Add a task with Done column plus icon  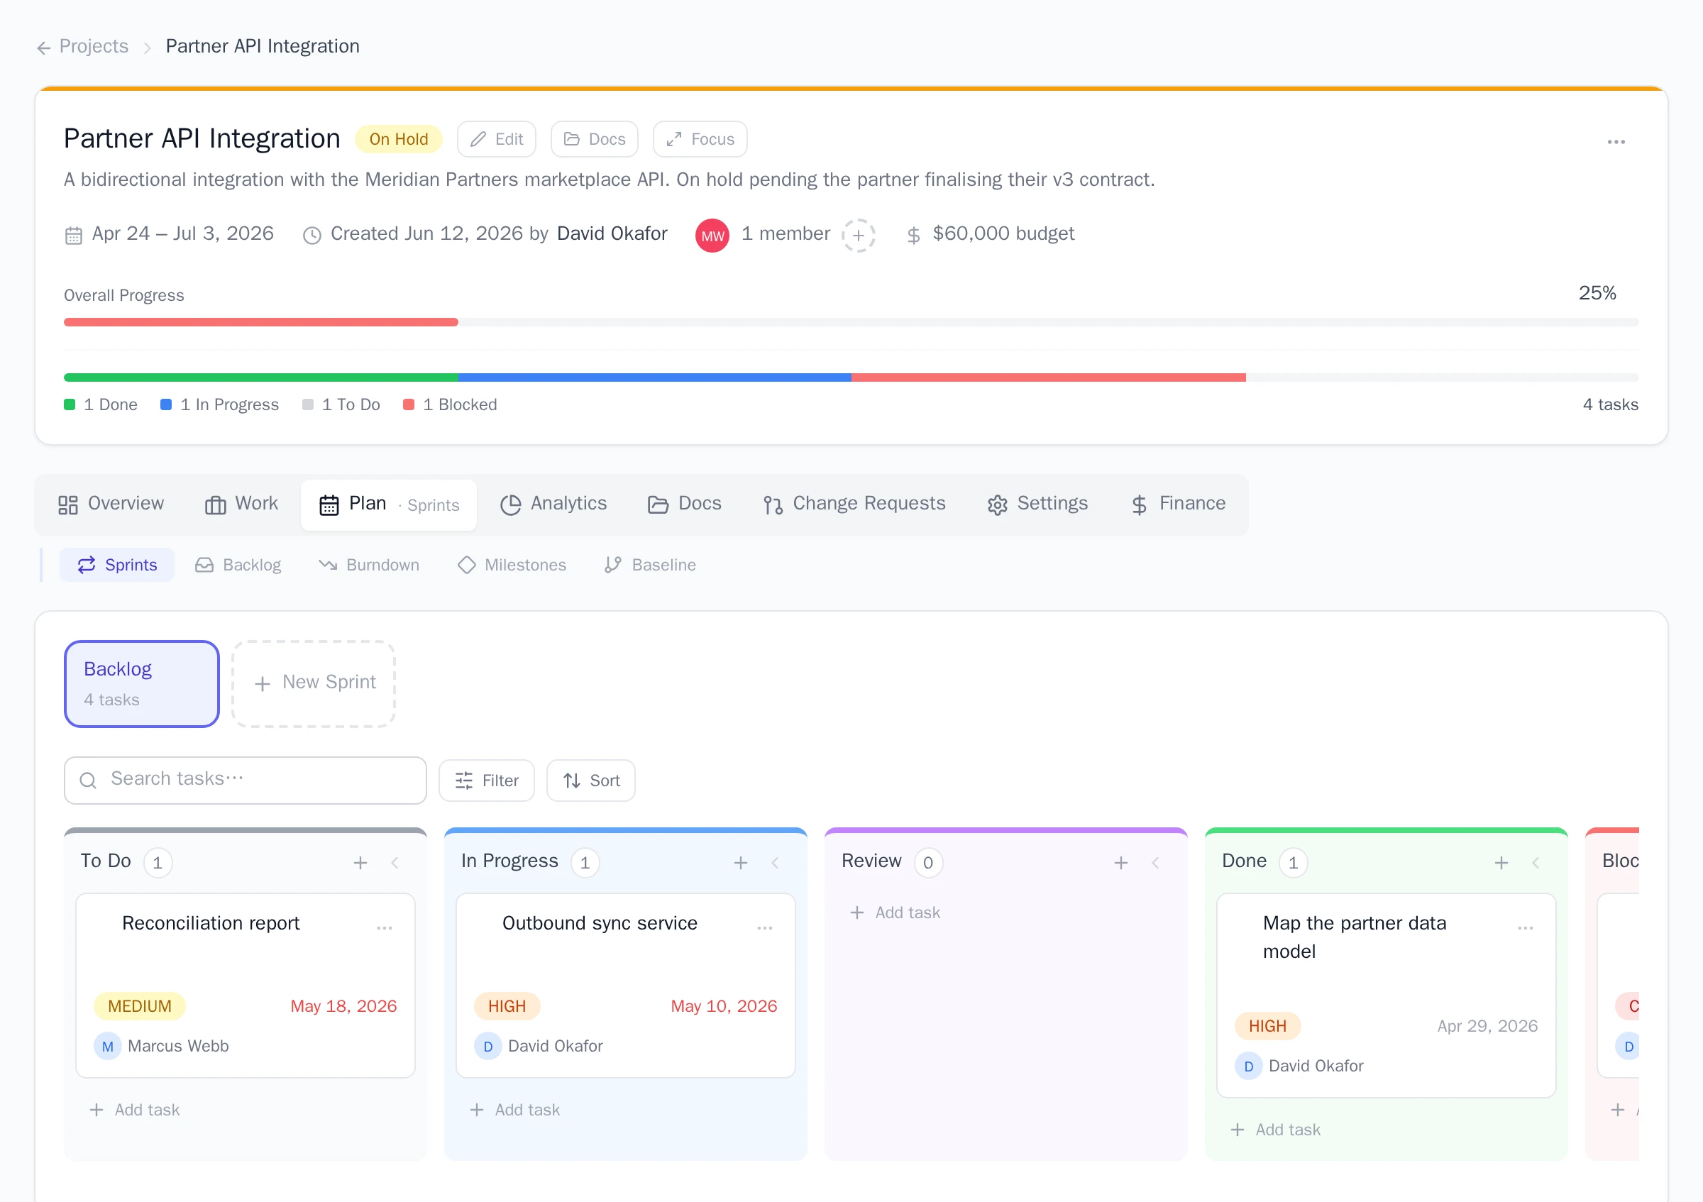click(x=1501, y=862)
